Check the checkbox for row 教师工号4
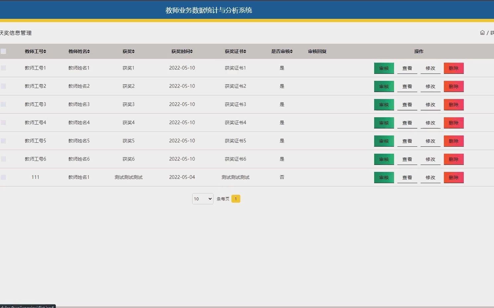Screen dimensions: 494x308 pos(3,123)
